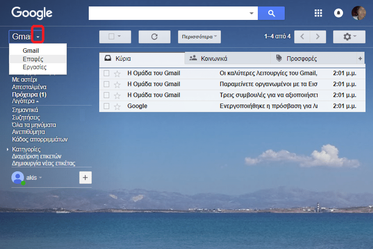
Task: Click the '1–4 από 4' message count
Action: click(x=277, y=36)
